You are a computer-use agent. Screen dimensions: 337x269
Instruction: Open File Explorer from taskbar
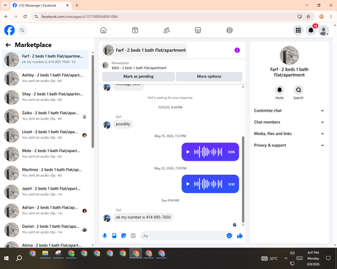[45, 254]
